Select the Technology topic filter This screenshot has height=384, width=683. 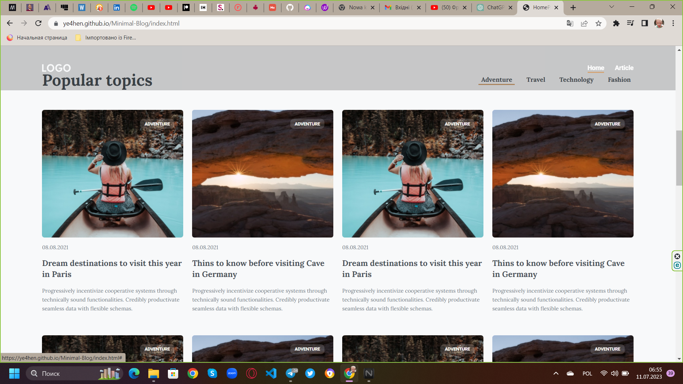pyautogui.click(x=576, y=80)
